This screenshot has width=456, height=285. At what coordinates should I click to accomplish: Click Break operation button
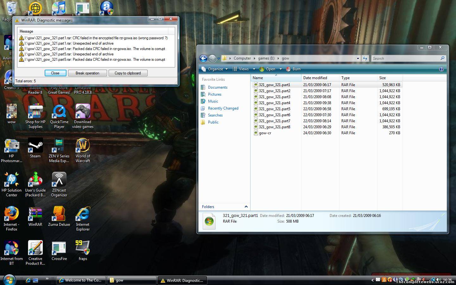pyautogui.click(x=87, y=73)
